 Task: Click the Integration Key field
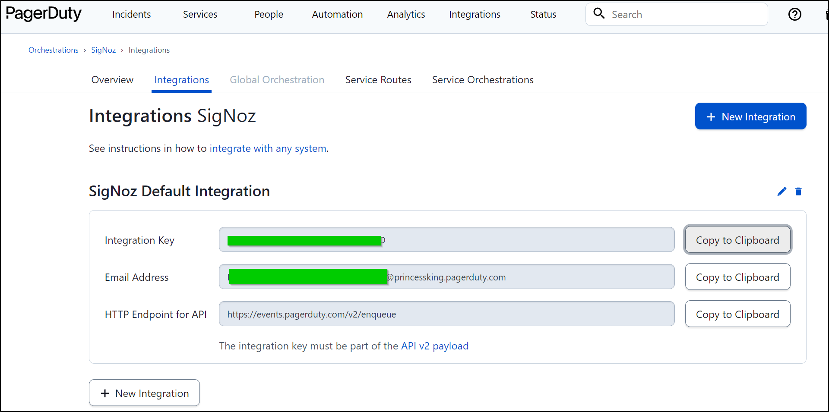click(446, 239)
